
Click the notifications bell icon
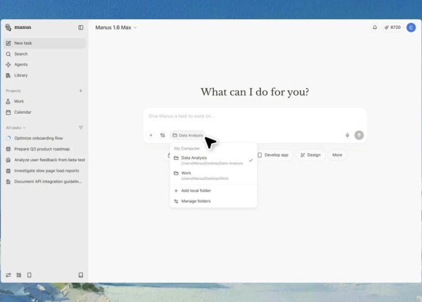pyautogui.click(x=375, y=27)
